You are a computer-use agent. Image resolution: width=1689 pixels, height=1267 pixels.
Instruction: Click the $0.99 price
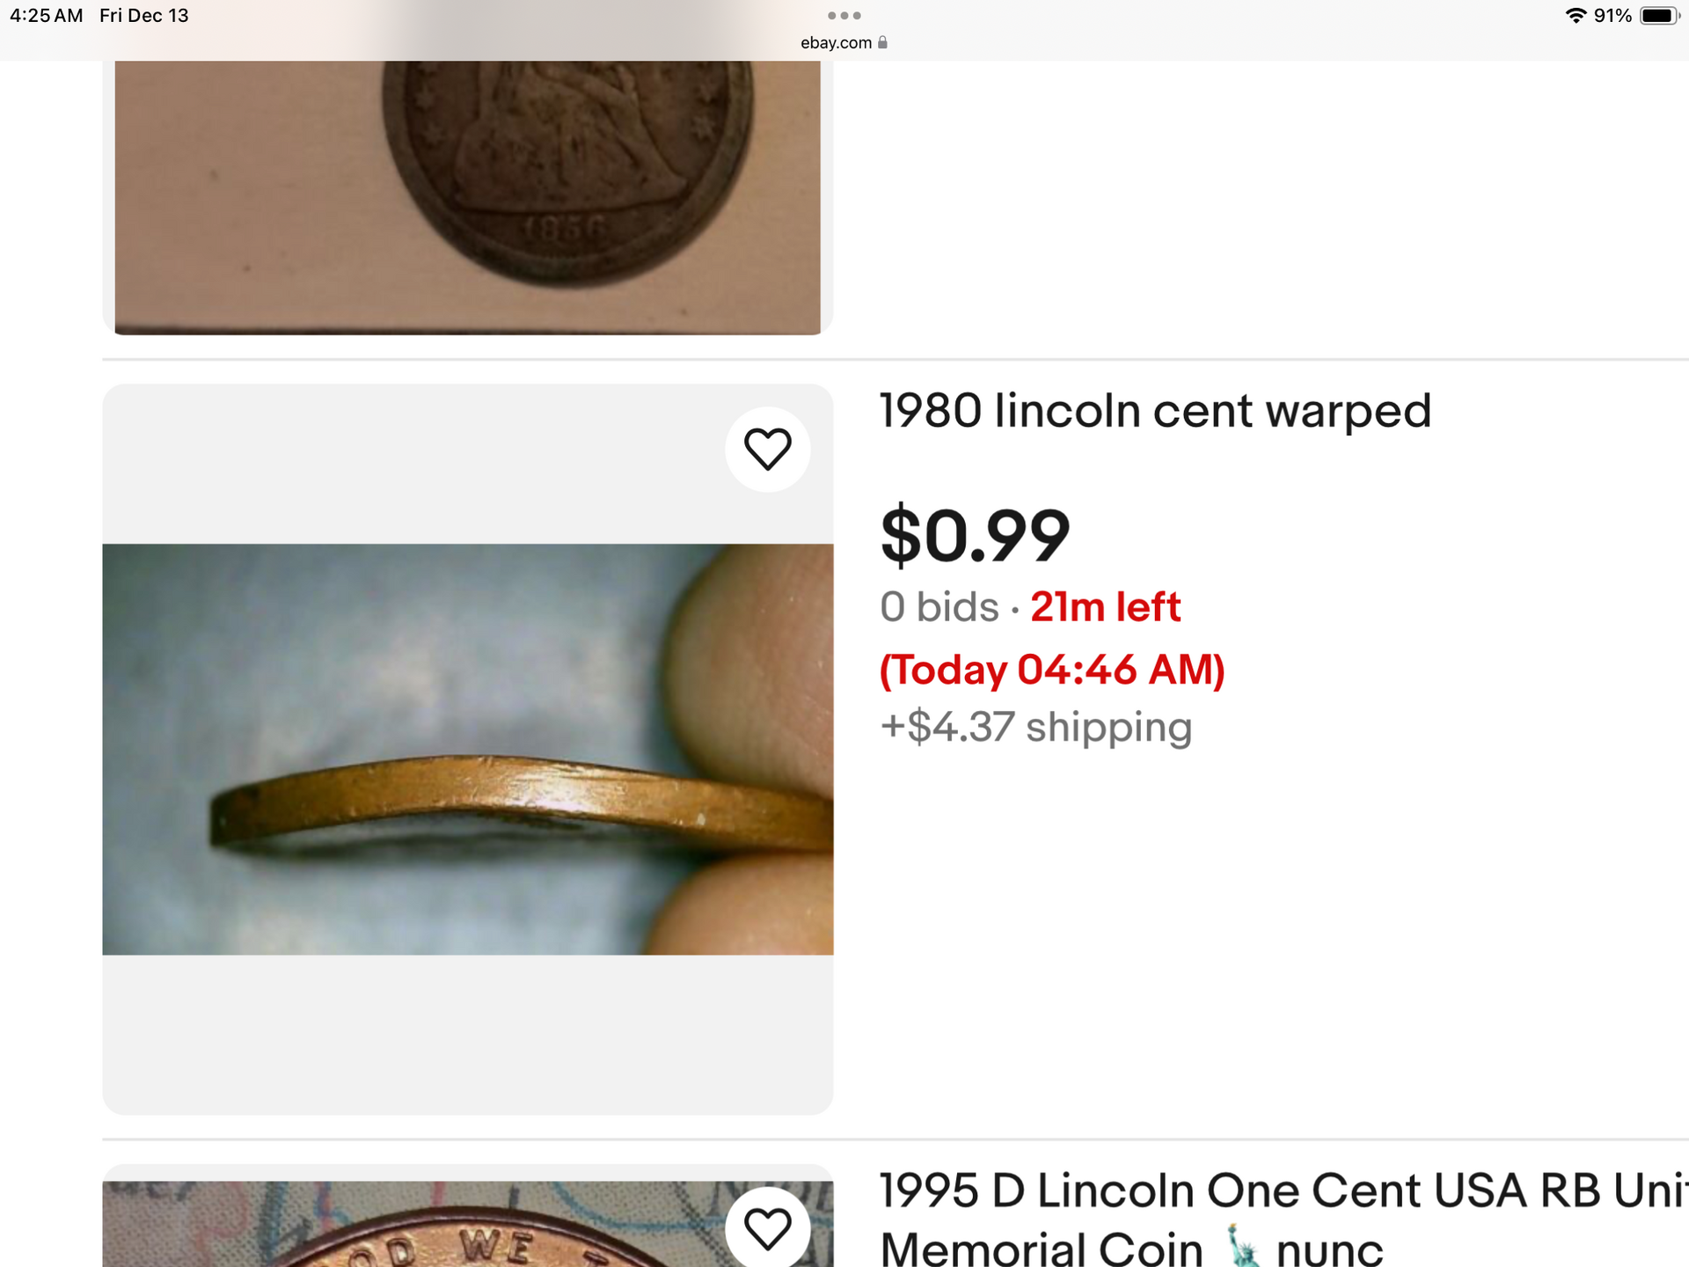click(x=975, y=535)
